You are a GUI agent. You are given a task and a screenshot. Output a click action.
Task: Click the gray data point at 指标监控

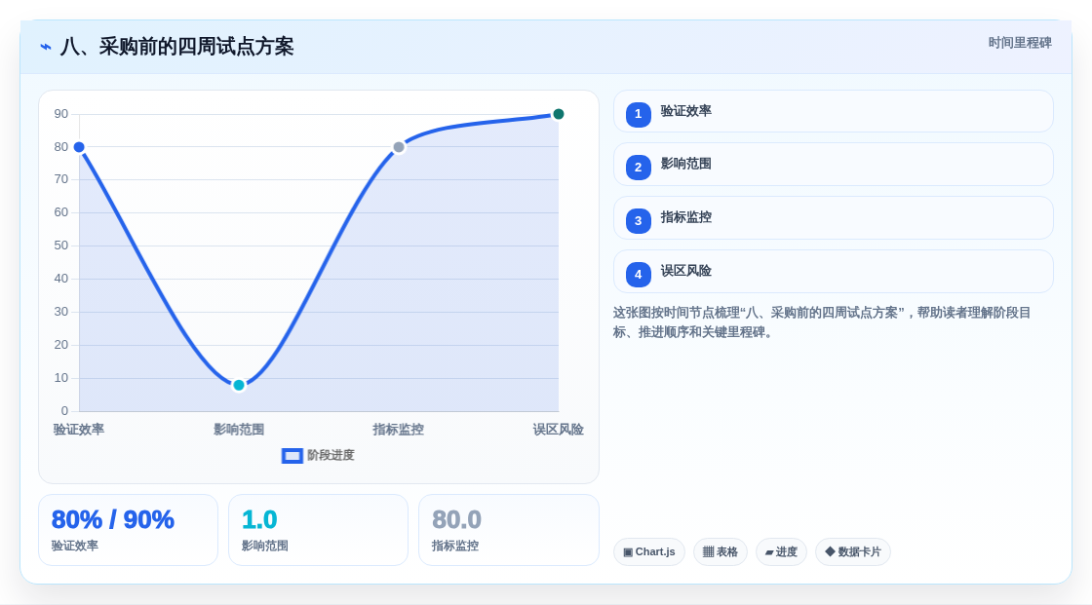tap(399, 147)
